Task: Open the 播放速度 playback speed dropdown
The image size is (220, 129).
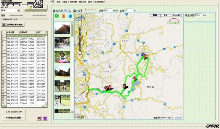Action: coord(67,10)
